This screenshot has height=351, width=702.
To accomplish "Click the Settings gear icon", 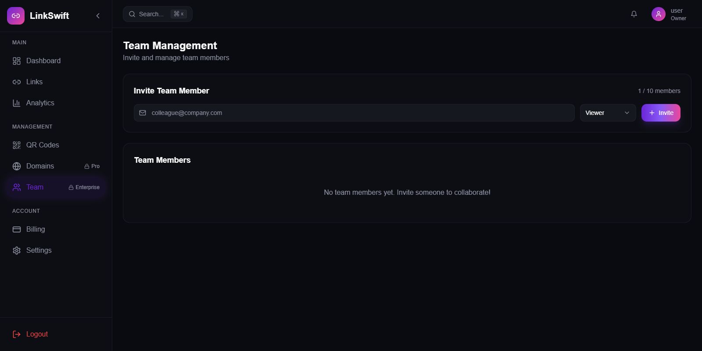I will point(17,251).
